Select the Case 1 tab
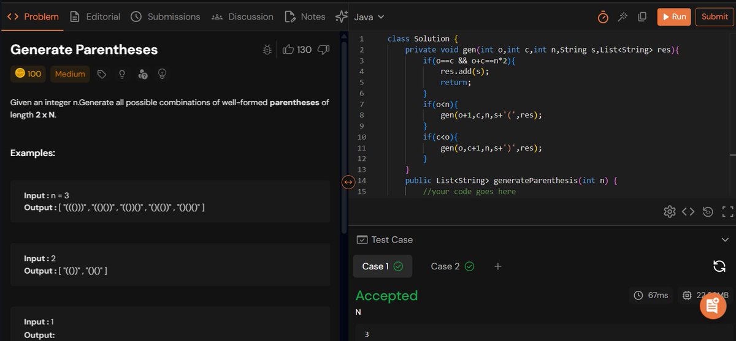 (382, 266)
